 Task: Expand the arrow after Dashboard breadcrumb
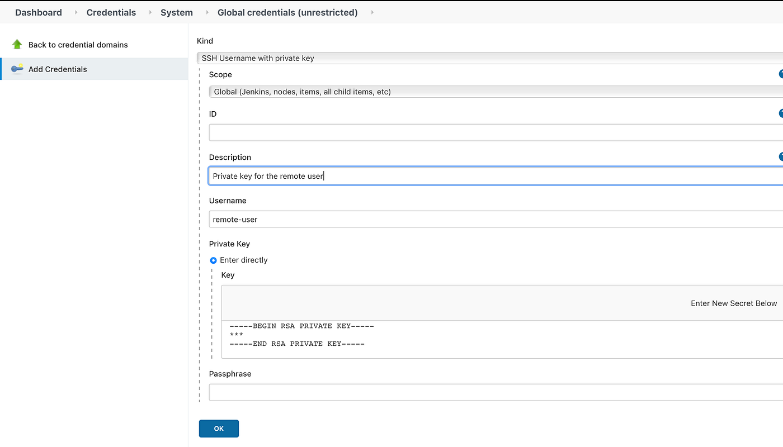pyautogui.click(x=76, y=12)
